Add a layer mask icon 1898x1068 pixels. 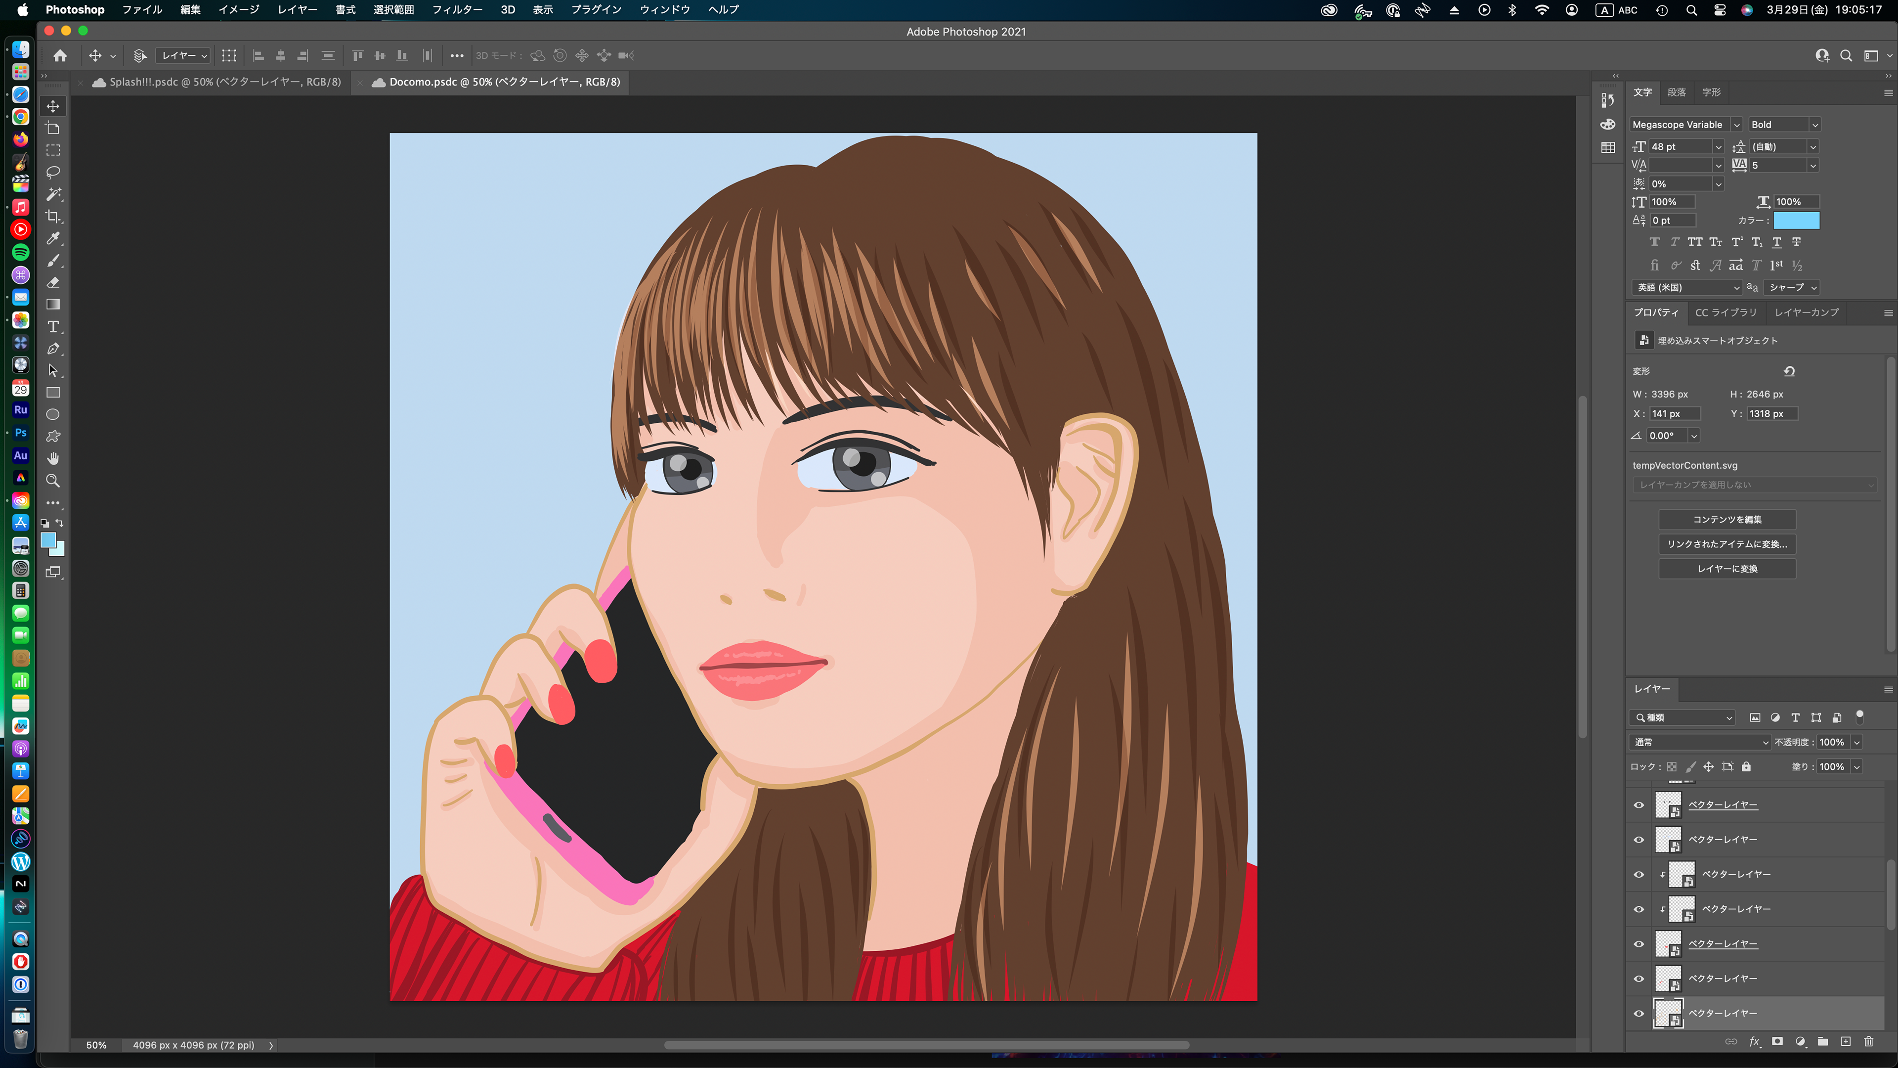tap(1777, 1041)
